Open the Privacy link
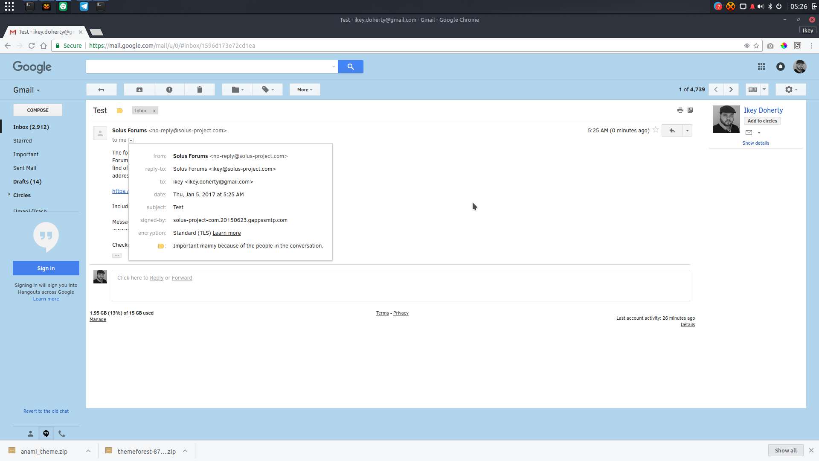The width and height of the screenshot is (819, 461). pos(401,313)
